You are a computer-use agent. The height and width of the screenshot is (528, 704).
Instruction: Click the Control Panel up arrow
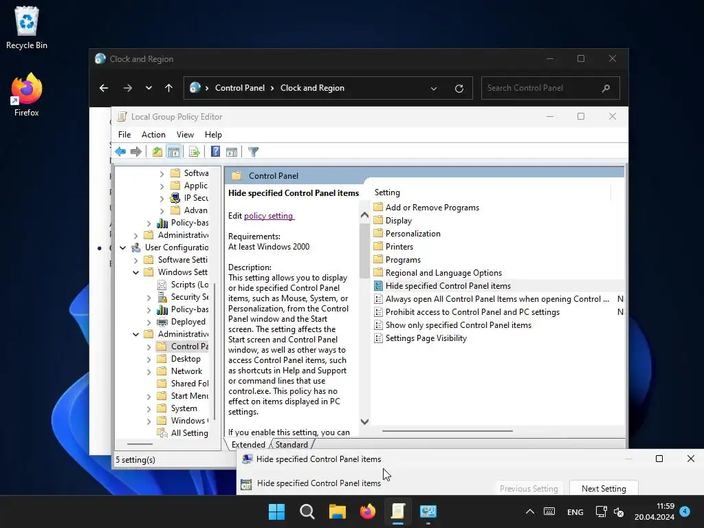tap(169, 88)
